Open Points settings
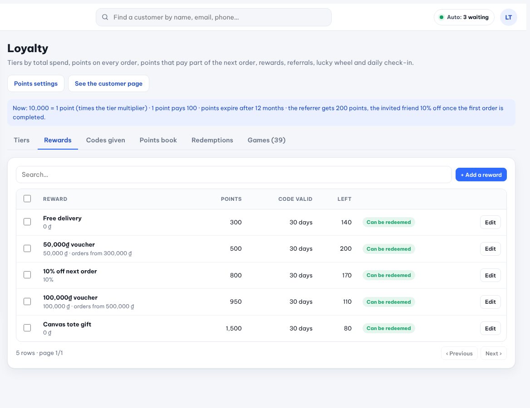The height and width of the screenshot is (408, 530). pyautogui.click(x=36, y=83)
